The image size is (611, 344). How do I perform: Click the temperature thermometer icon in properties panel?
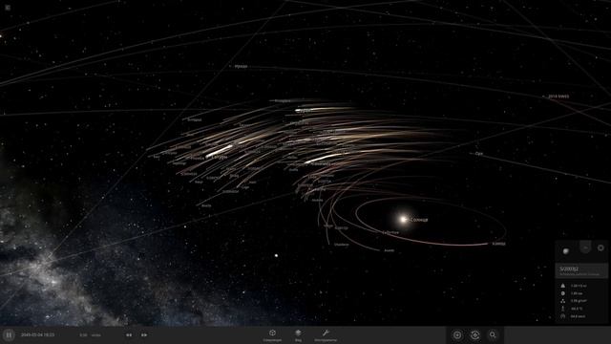(562, 309)
